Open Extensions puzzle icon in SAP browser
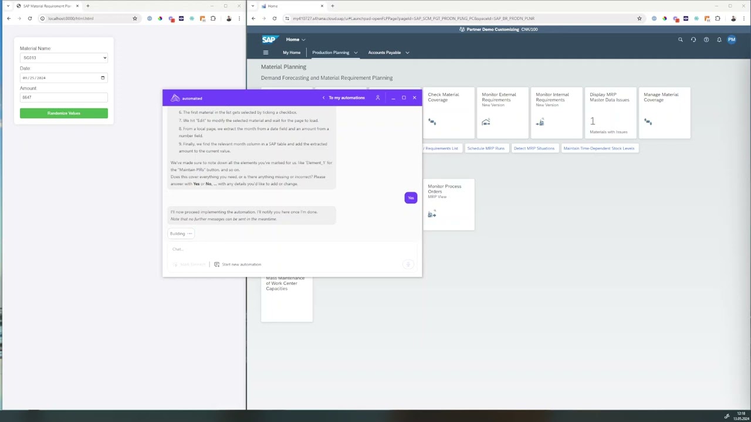Image resolution: width=751 pixels, height=422 pixels. point(718,18)
